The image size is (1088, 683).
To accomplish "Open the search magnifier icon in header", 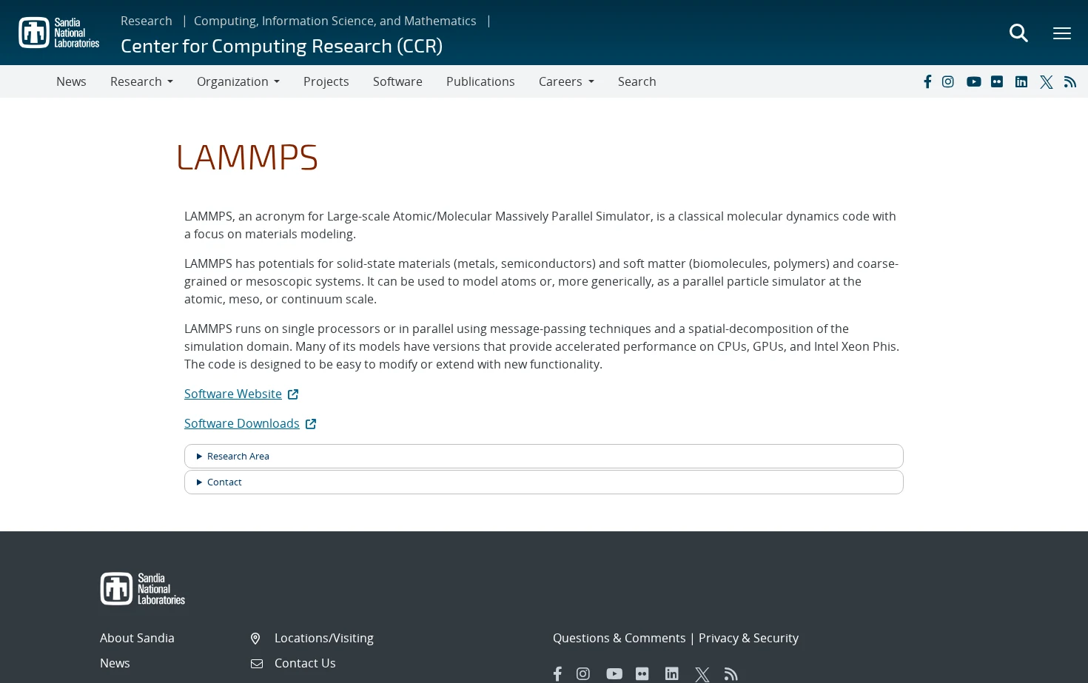I will pos(1018,33).
